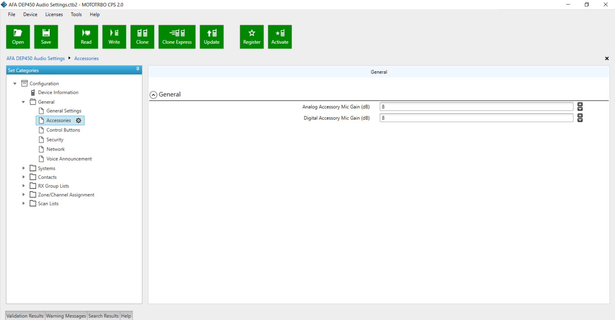Click the Open file toolbar icon
615x320 pixels.
[x=18, y=37]
